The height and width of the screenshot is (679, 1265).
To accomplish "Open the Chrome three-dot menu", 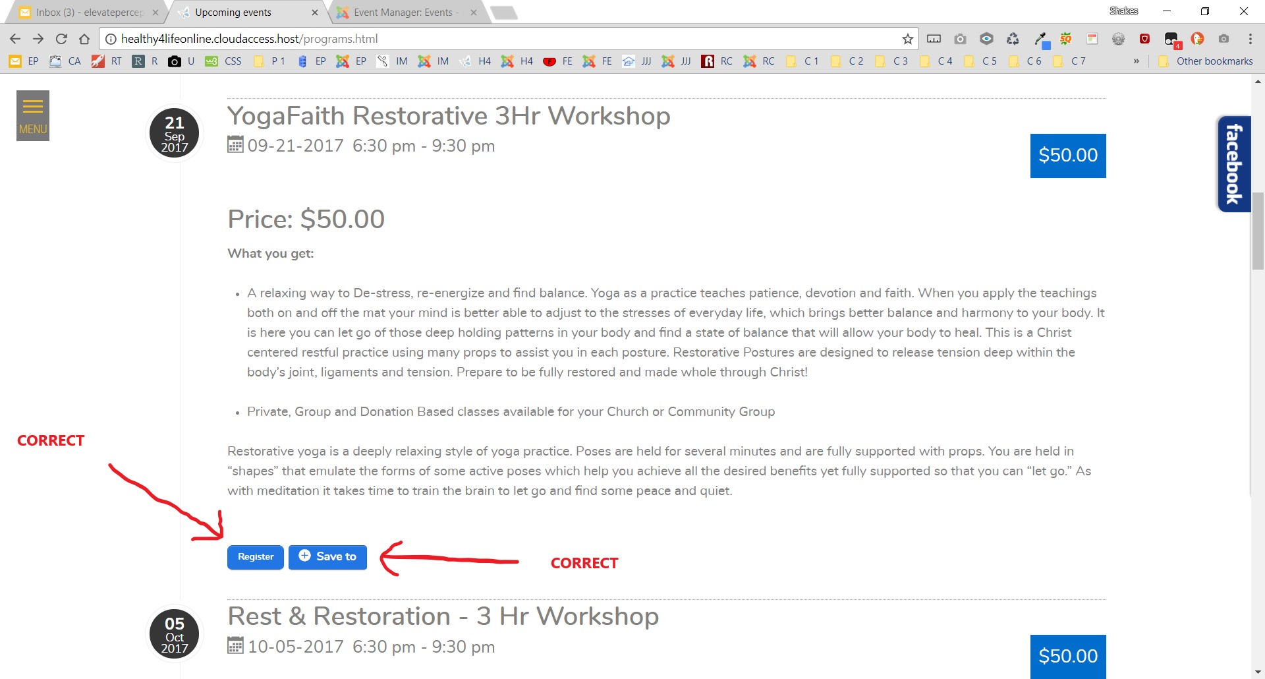I will pos(1250,39).
